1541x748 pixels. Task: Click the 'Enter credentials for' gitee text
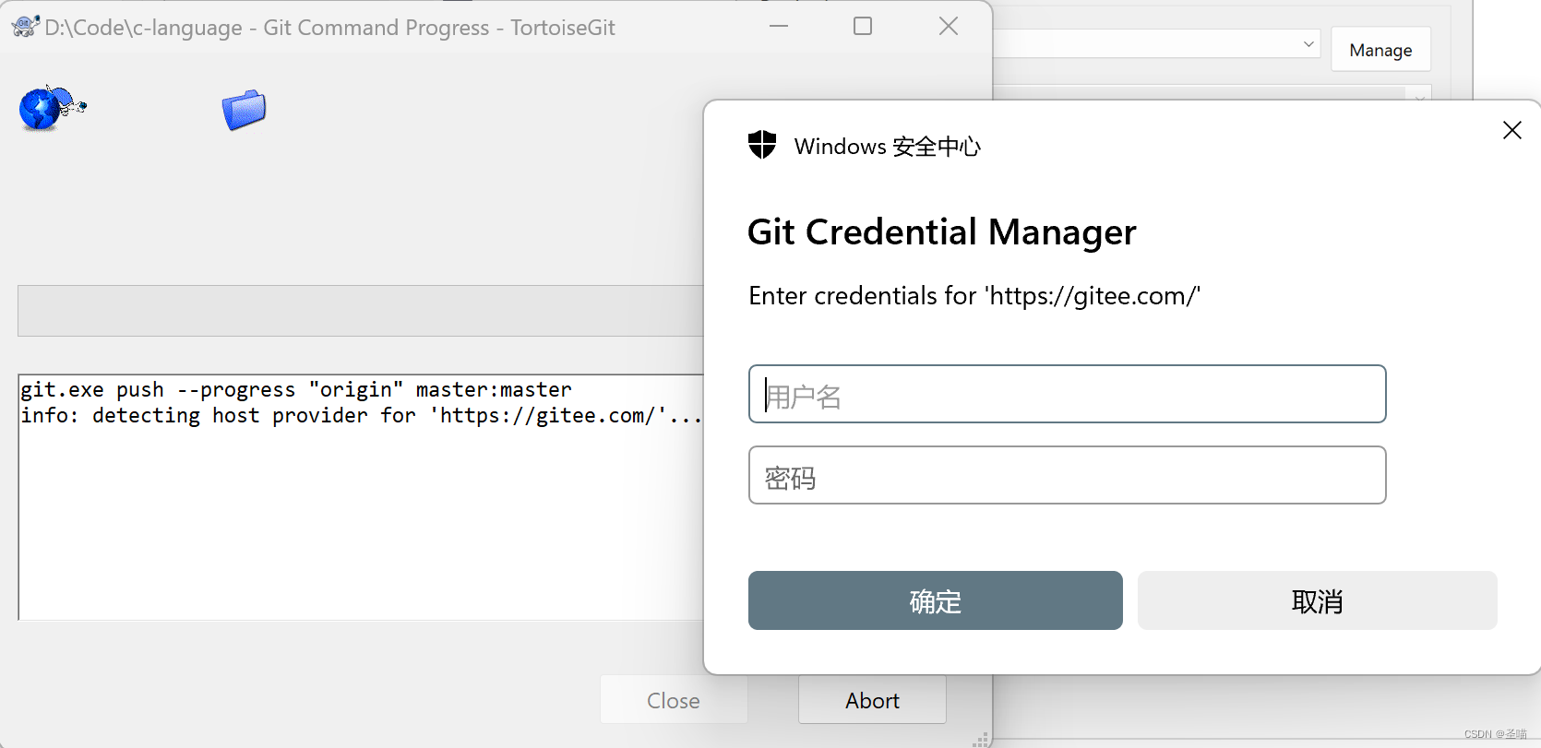point(974,295)
